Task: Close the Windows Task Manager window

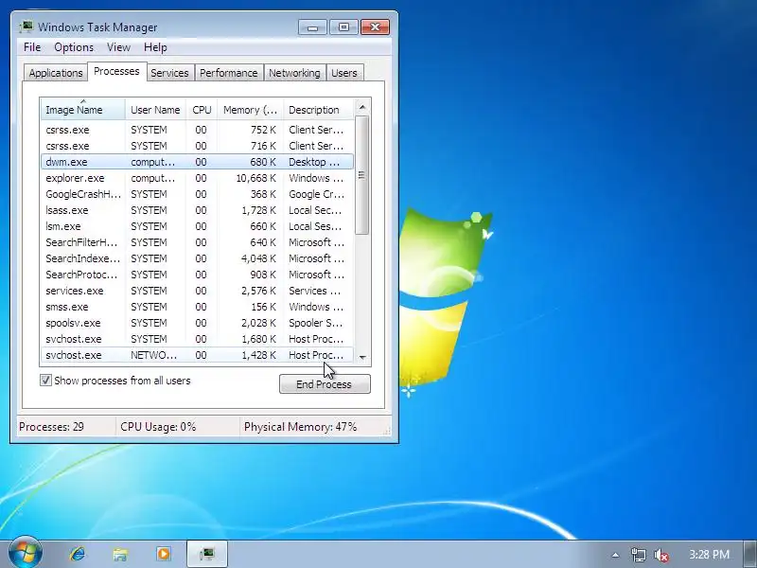Action: (375, 27)
